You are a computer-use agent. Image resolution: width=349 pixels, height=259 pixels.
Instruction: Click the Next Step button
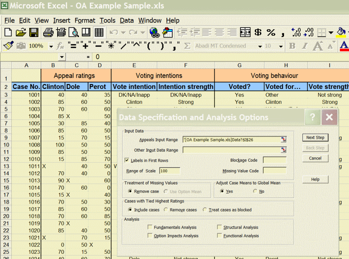tap(315, 137)
